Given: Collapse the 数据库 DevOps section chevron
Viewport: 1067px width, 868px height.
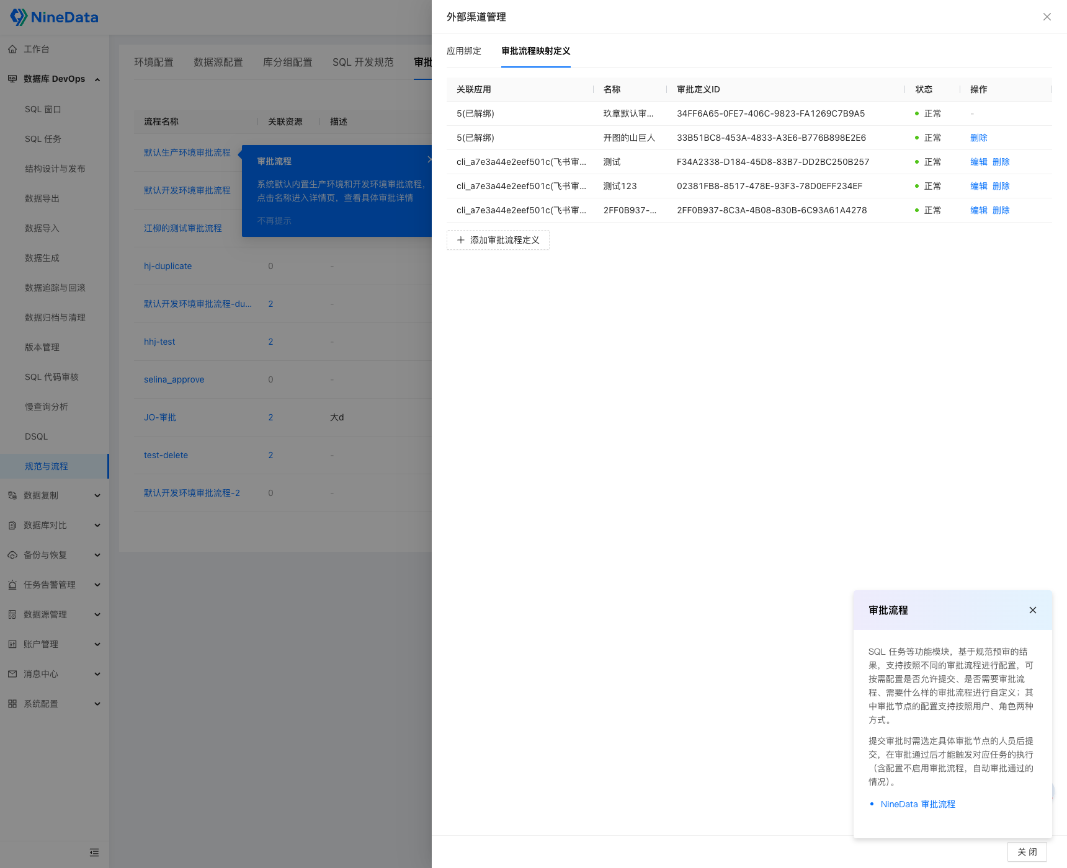Looking at the screenshot, I should (x=97, y=79).
